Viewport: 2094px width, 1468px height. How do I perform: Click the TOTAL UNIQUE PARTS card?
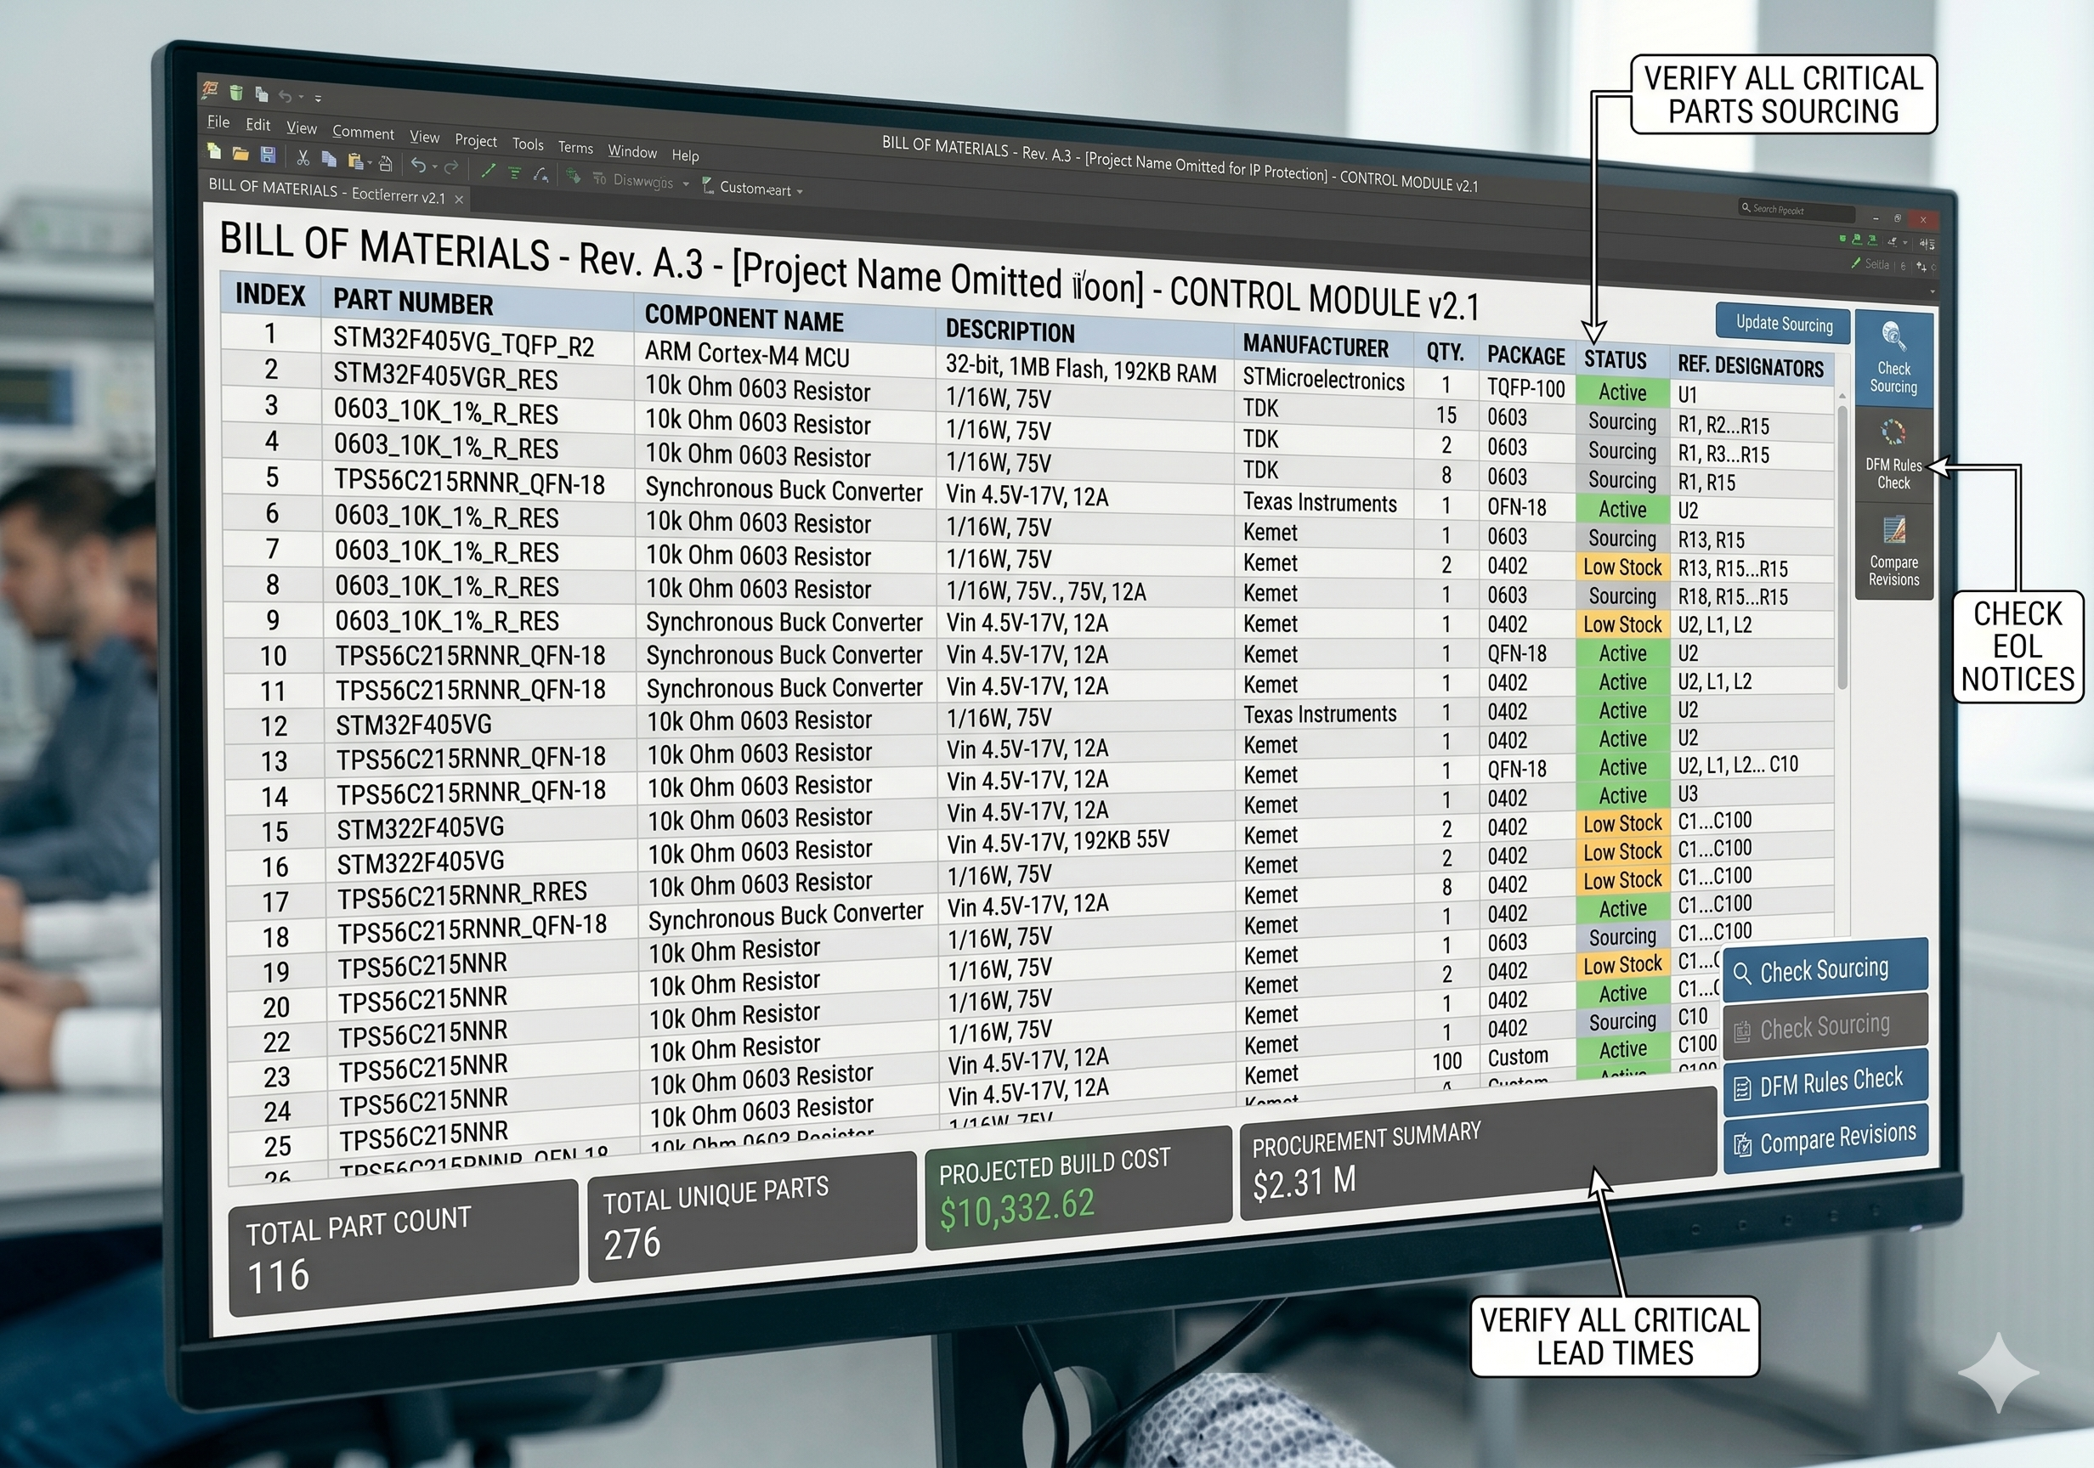click(751, 1217)
